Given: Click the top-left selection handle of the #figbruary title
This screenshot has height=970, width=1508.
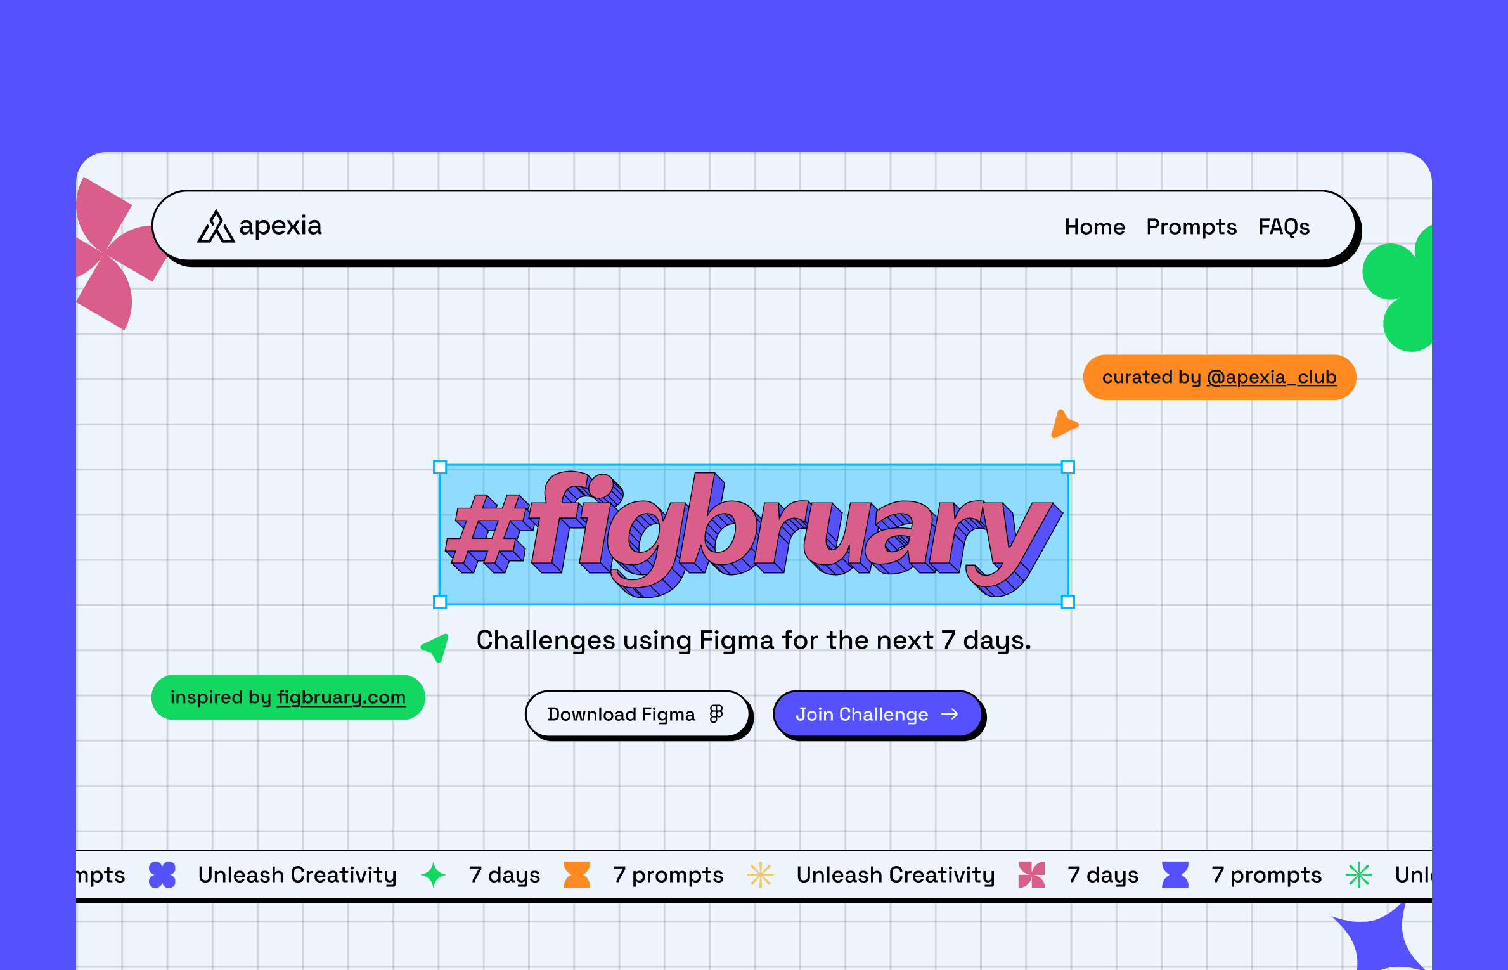Looking at the screenshot, I should tap(440, 467).
